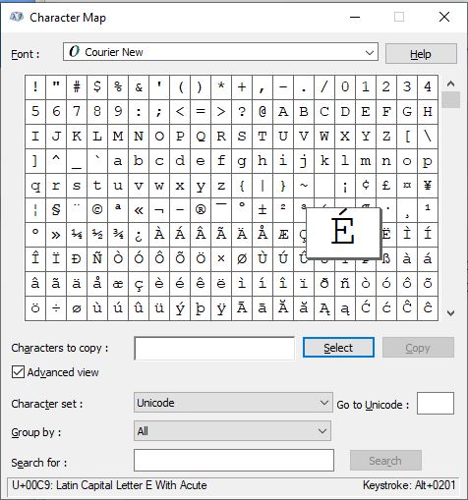The width and height of the screenshot is (468, 500).
Task: Choose the one-half ½ fraction character
Action: [97, 235]
